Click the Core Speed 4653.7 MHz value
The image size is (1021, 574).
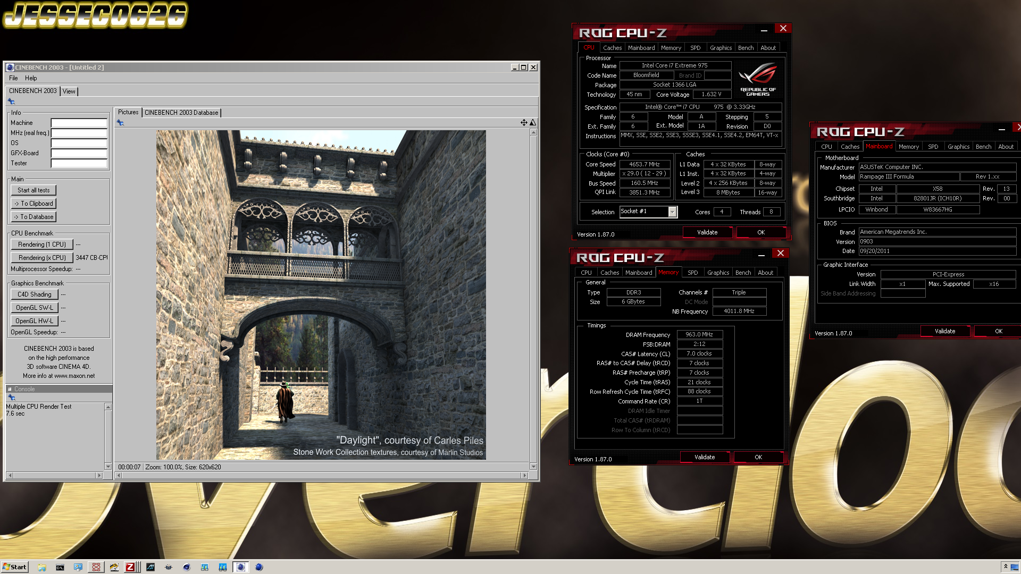644,165
